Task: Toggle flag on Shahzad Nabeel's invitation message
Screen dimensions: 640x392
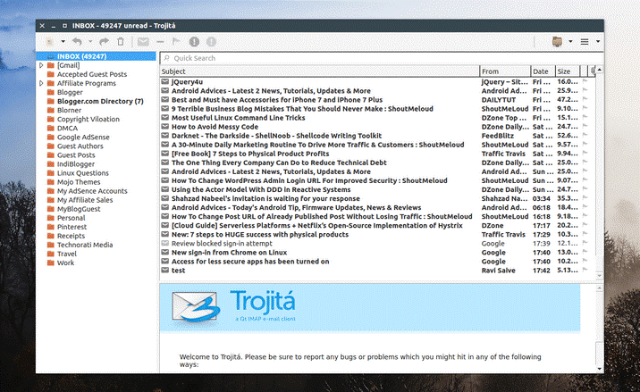Action: tap(585, 198)
